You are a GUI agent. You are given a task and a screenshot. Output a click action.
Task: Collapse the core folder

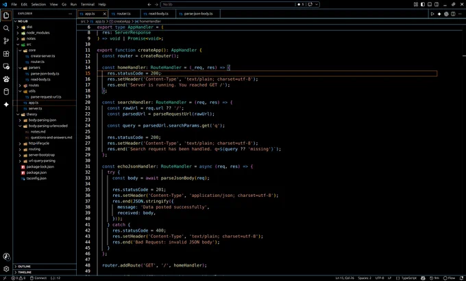click(x=45, y=51)
